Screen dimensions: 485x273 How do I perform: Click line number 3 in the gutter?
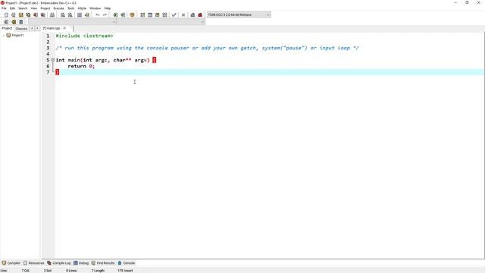[x=48, y=48]
